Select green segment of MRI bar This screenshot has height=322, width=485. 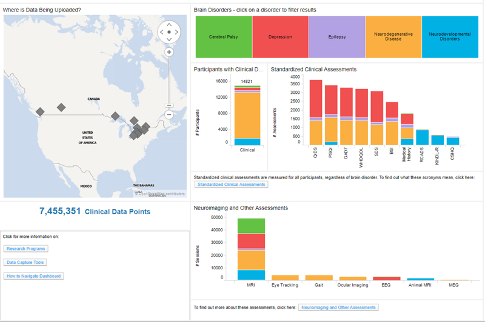(251, 226)
